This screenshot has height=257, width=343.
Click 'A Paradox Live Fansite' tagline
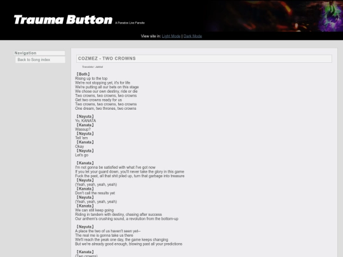[130, 23]
